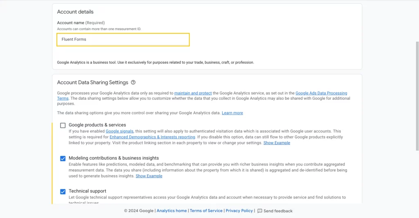The image size is (419, 218).
Task: Click the Account Data Sharing Settings heading
Action: [x=92, y=83]
